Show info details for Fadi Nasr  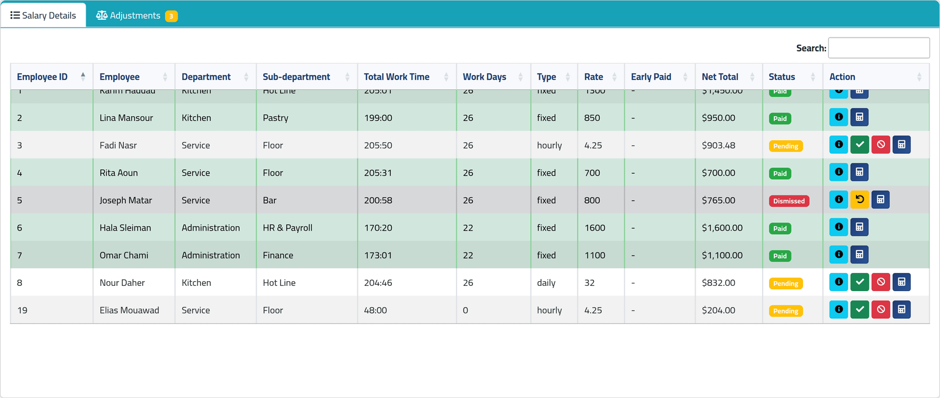838,144
